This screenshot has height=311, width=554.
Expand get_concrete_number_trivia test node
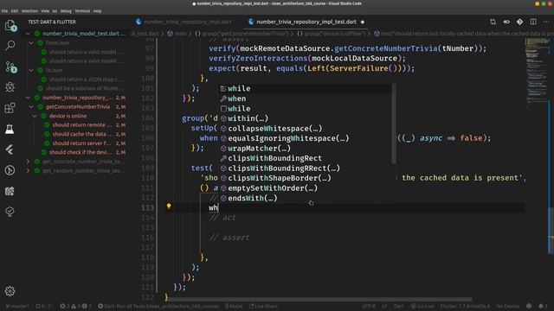tap(28, 162)
